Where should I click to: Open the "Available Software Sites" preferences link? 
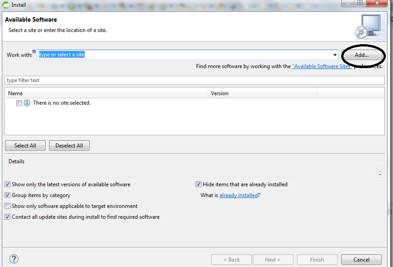(322, 66)
